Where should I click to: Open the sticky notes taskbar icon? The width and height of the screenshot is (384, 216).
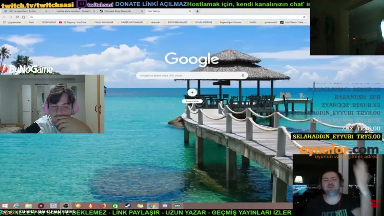click(140, 206)
